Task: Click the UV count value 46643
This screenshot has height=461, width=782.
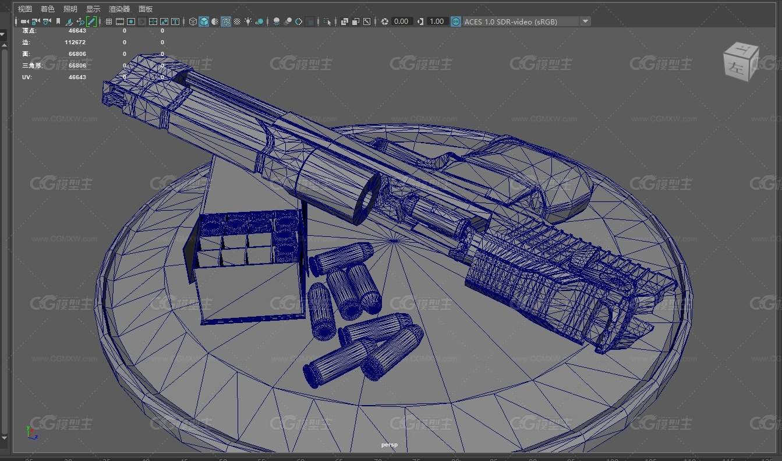Action: (77, 77)
